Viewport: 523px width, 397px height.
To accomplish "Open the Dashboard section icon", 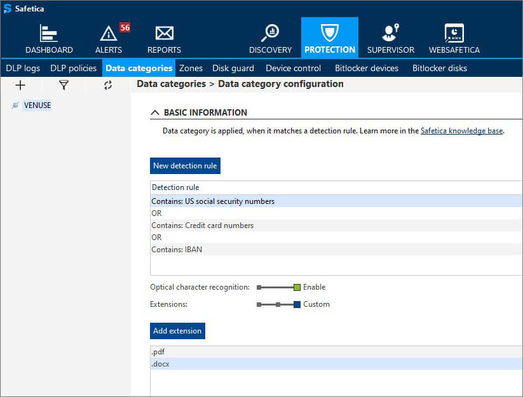I will coord(49,33).
